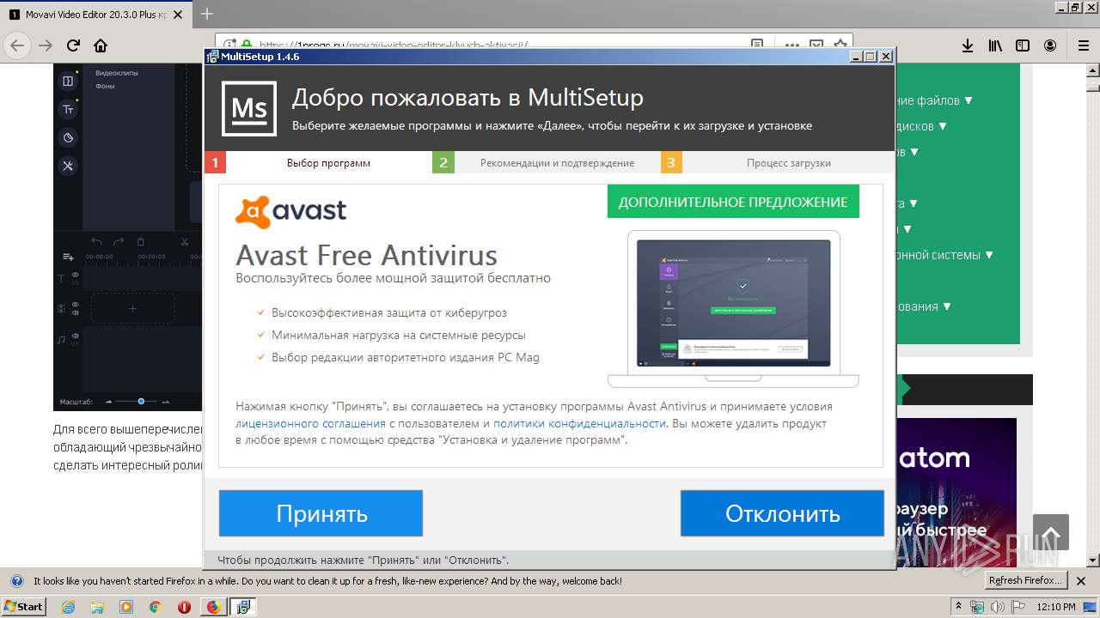Image resolution: width=1100 pixels, height=618 pixels.
Task: Open a new Firefox tab
Action: point(207,14)
